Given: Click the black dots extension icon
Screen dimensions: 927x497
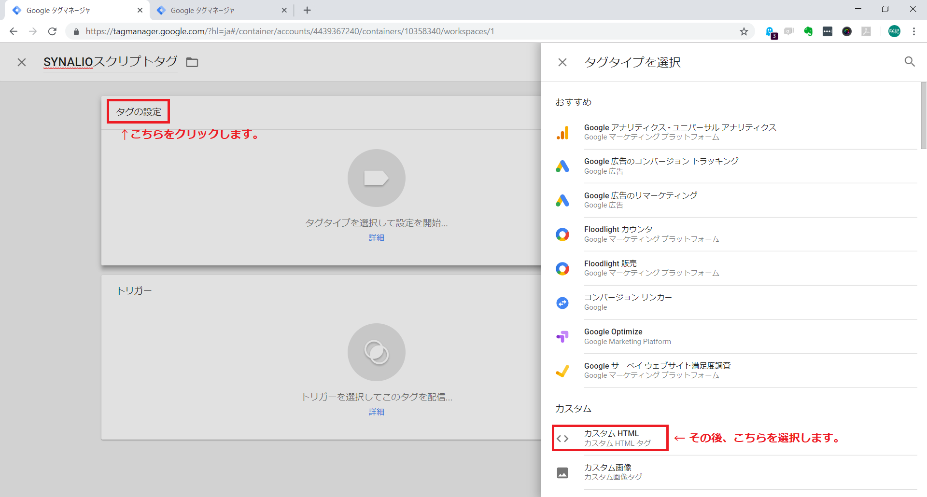Looking at the screenshot, I should [x=828, y=31].
